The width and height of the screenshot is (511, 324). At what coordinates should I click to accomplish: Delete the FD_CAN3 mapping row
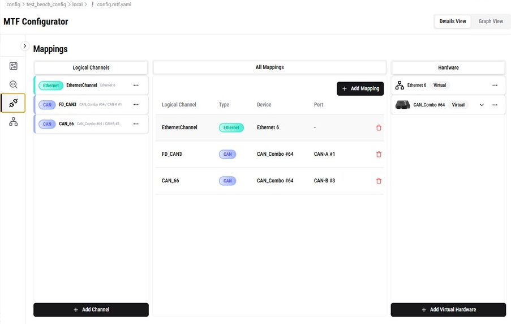click(379, 154)
